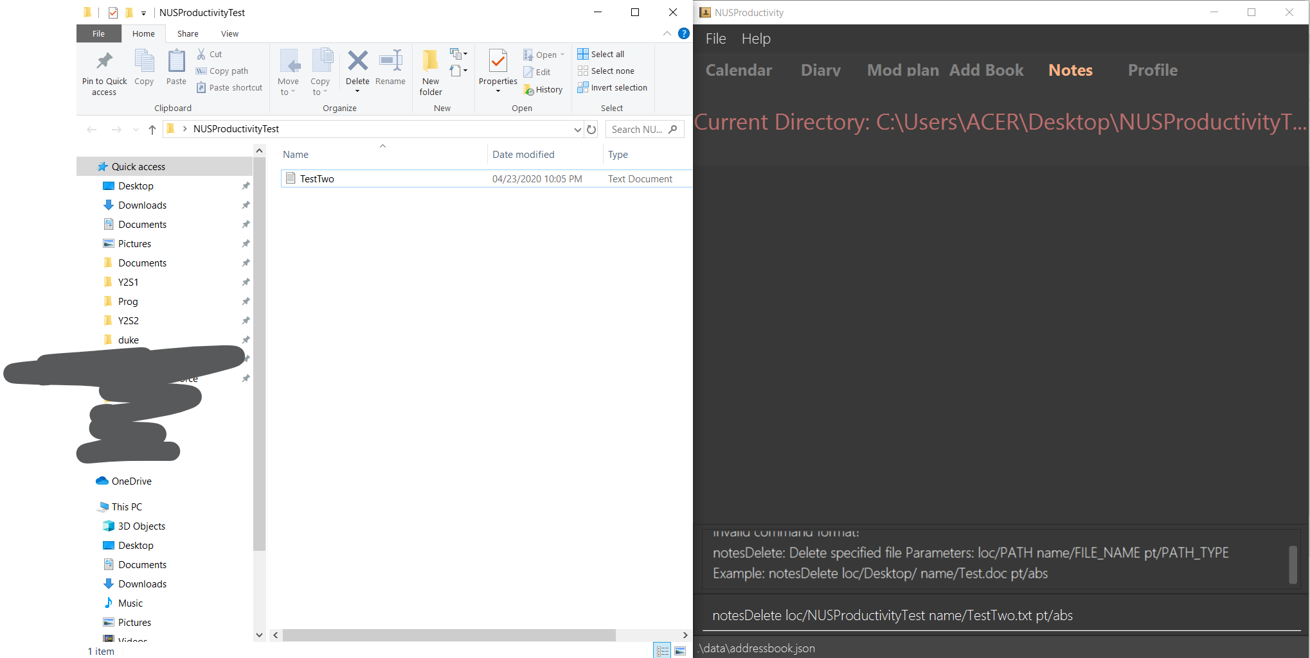1310x658 pixels.
Task: Click navigation pane scroll down arrow
Action: pyautogui.click(x=259, y=635)
